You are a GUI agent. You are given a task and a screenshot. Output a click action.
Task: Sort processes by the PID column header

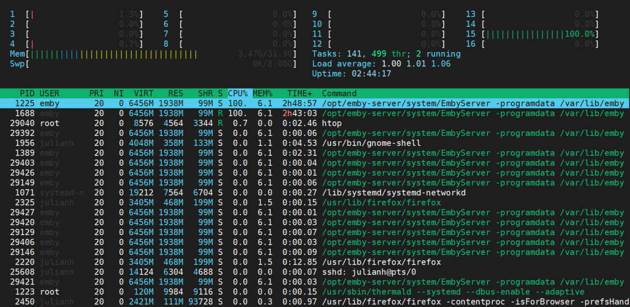coord(27,93)
